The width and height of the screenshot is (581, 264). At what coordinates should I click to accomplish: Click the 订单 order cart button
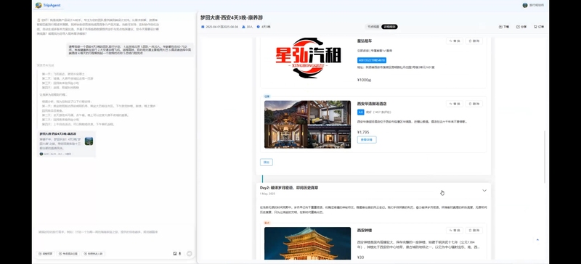pos(539,27)
